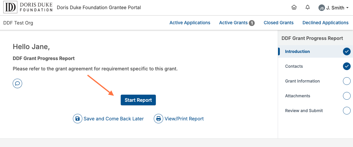Click the Attachments status circle
The height and width of the screenshot is (147, 353).
pos(347,96)
